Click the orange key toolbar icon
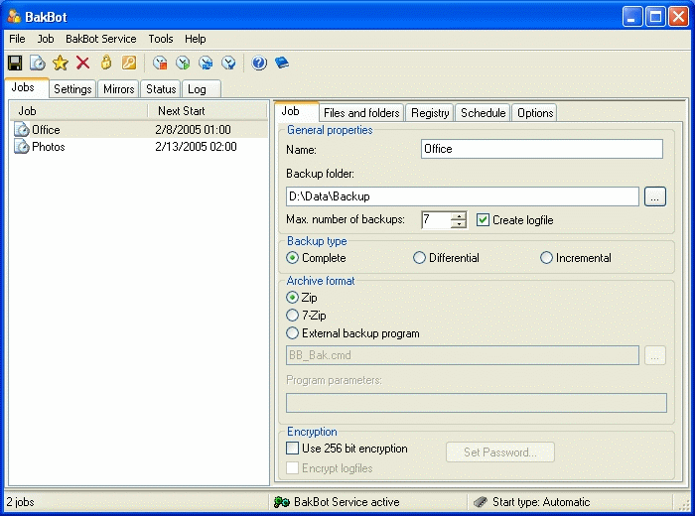 (129, 63)
